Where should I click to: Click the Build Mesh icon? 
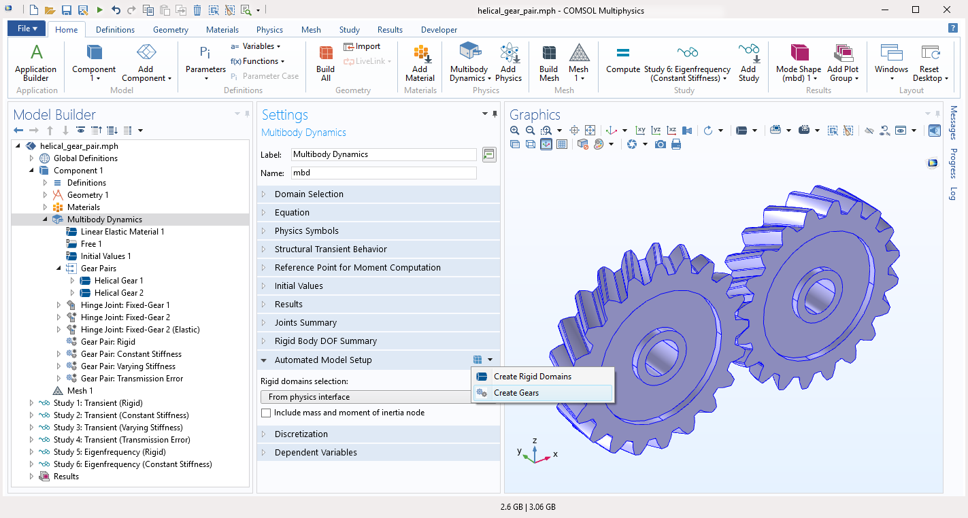pyautogui.click(x=548, y=63)
